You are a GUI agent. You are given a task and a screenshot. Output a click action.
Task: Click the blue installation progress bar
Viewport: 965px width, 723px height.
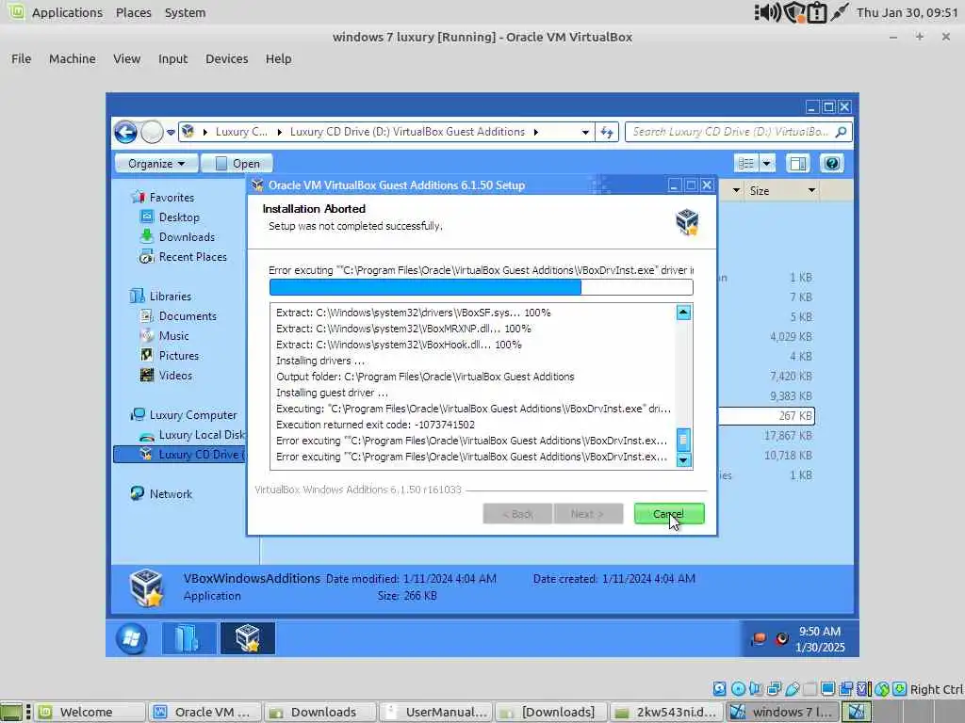[425, 287]
